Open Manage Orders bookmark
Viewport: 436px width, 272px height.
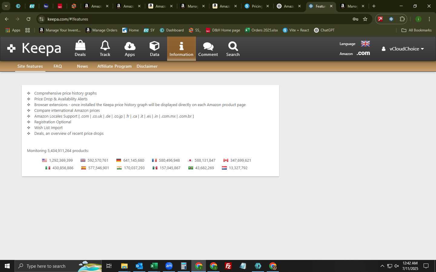coord(102,30)
